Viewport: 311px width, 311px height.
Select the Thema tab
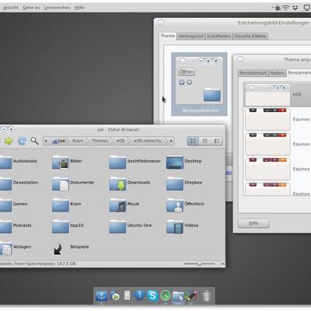click(167, 36)
